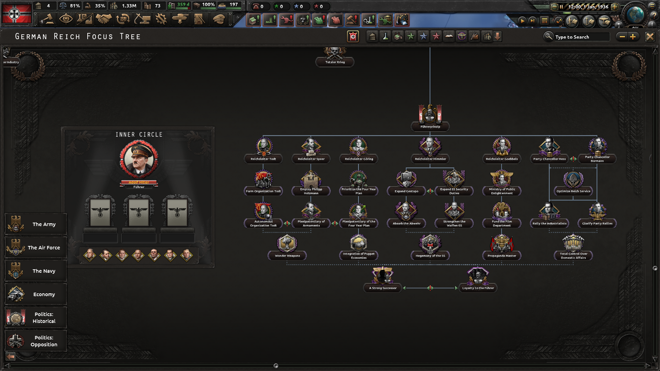Zoom out focus tree with minus button
Image resolution: width=660 pixels, height=371 pixels.
[x=622, y=37]
